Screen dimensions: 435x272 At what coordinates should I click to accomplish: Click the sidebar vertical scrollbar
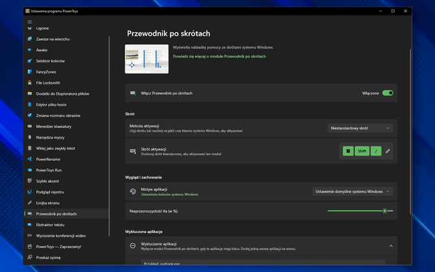pyautogui.click(x=109, y=136)
